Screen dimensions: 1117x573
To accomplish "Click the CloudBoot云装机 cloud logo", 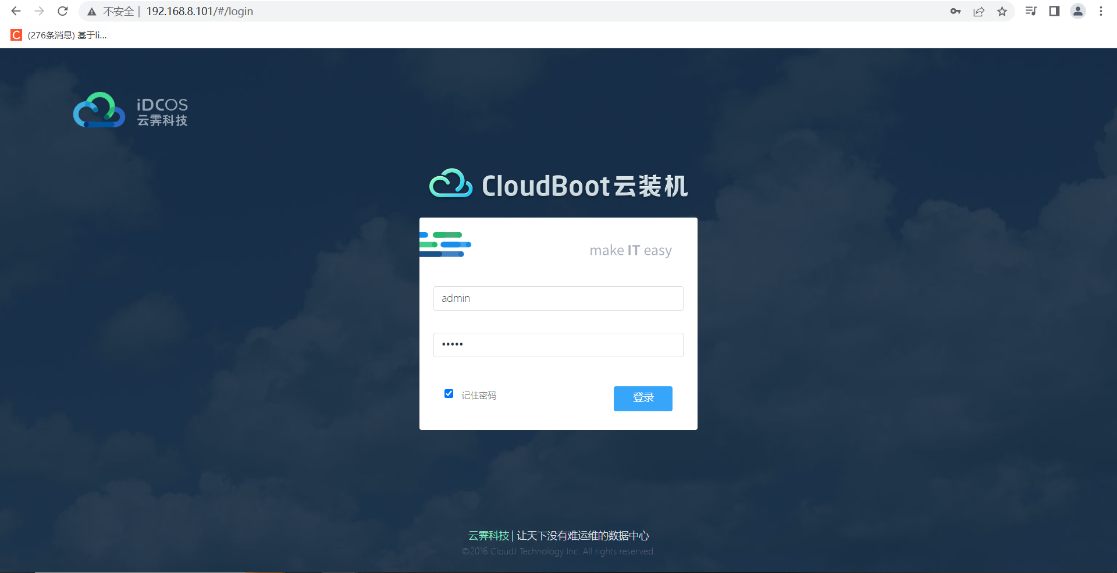I will coord(451,184).
